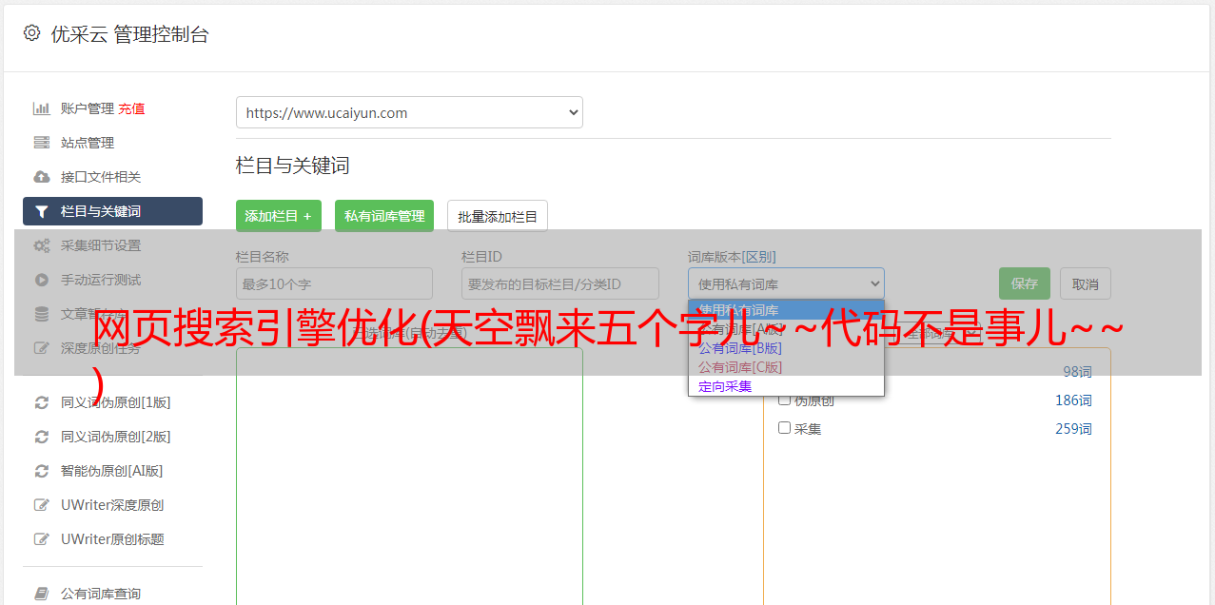Open UWriter深度原创 in the sidebar
Image resolution: width=1215 pixels, height=605 pixels.
(x=112, y=505)
